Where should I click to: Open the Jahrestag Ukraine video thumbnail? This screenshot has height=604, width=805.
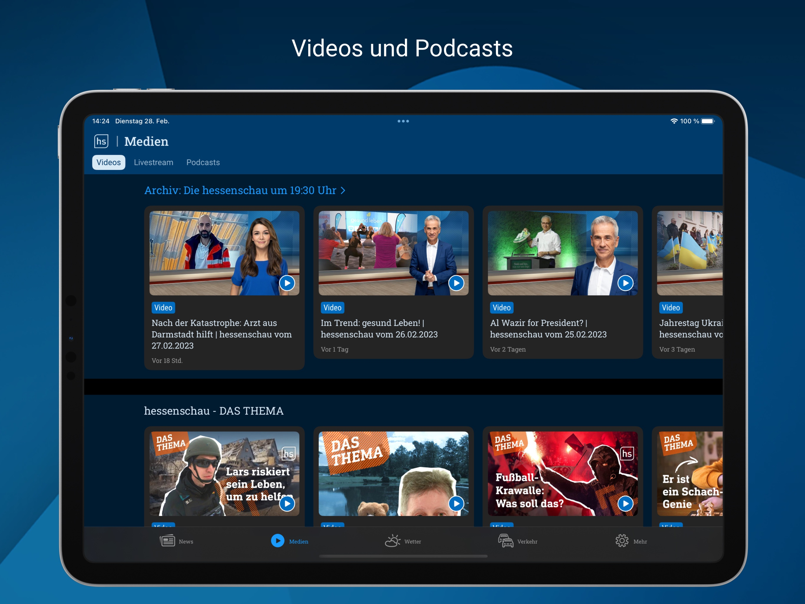click(x=689, y=253)
